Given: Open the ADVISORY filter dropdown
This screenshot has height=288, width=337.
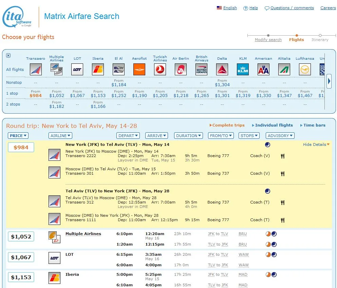Looking at the screenshot, I should 280,136.
